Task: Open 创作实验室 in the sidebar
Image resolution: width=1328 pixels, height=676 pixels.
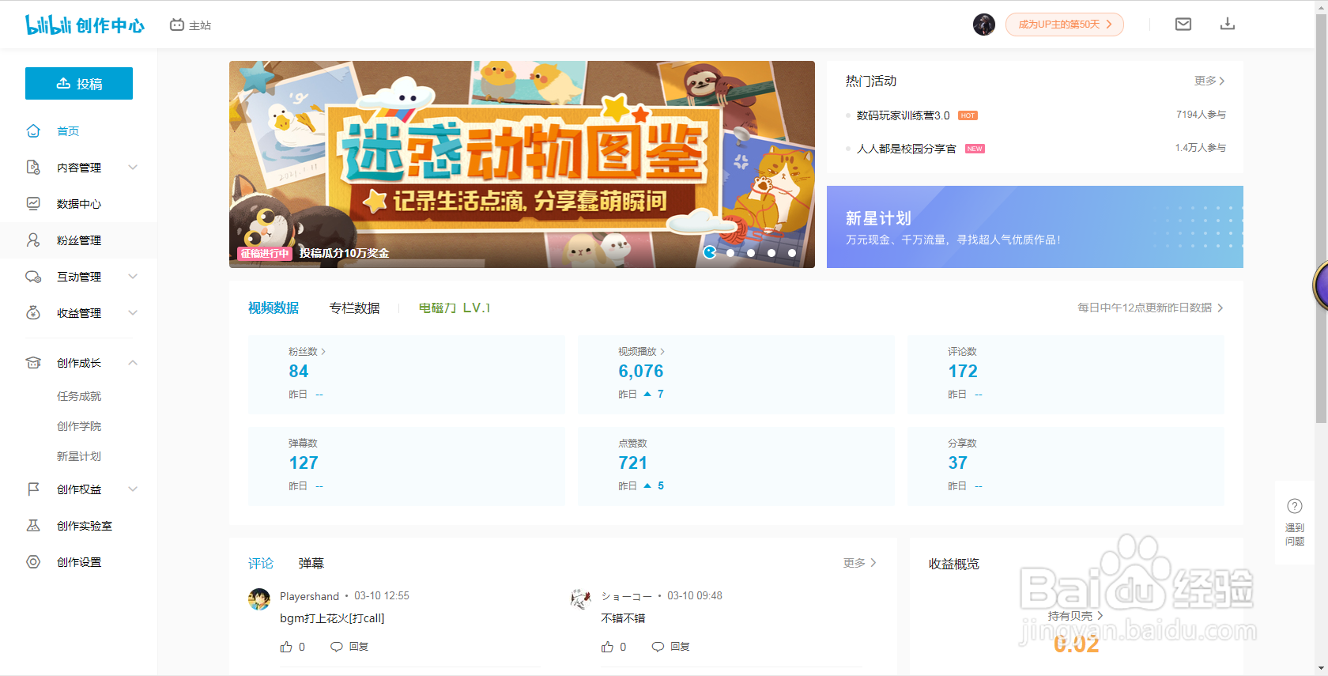Action: [x=85, y=526]
